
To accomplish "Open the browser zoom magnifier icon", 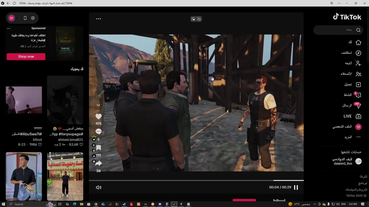I will [x=332, y=3].
